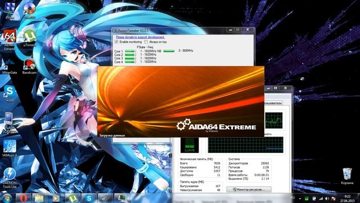The width and height of the screenshot is (360, 203).
Task: Select the Пользователи tab in Task Manager
Action: [x=273, y=103]
